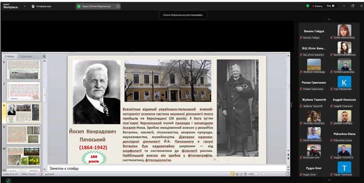Select ВШ_Юлія Бакалус participant tile

(314, 48)
